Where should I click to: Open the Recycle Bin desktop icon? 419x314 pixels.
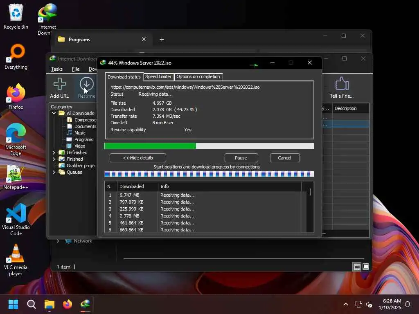point(16,16)
